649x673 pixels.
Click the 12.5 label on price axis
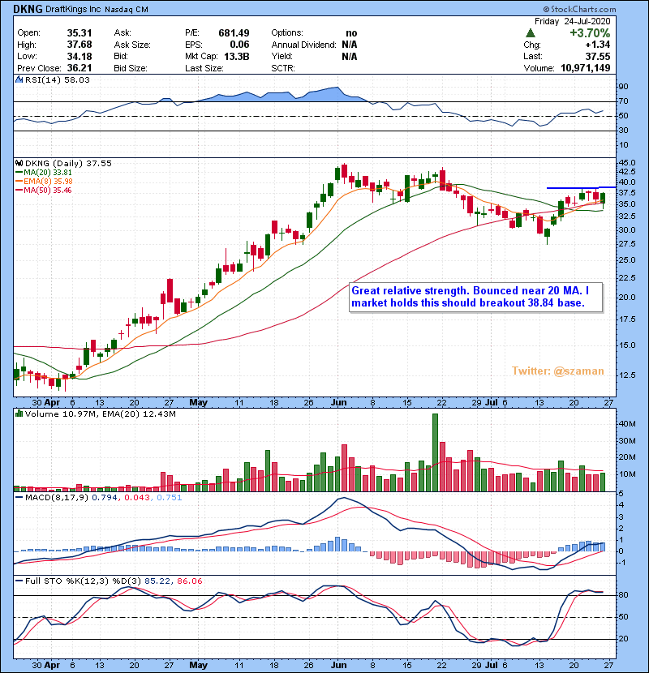[627, 375]
